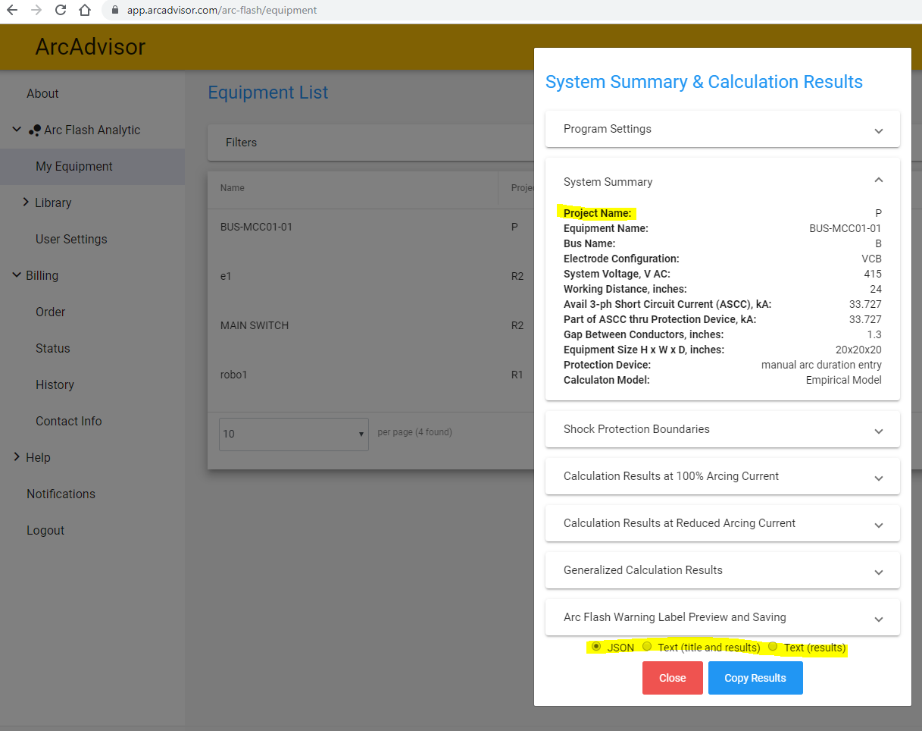Select the robo1 equipment row
The image size is (922, 731).
point(370,375)
